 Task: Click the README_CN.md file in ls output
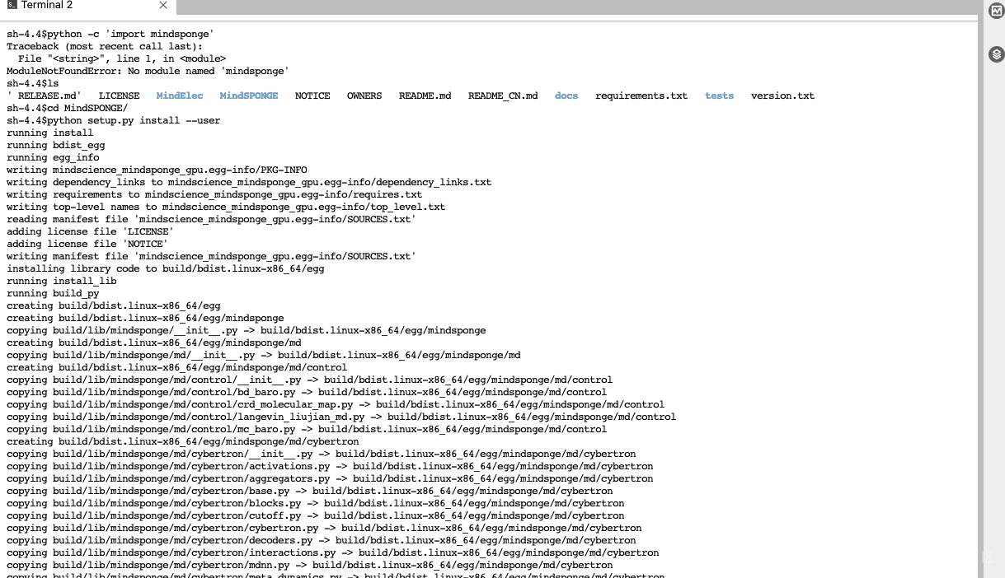(503, 96)
